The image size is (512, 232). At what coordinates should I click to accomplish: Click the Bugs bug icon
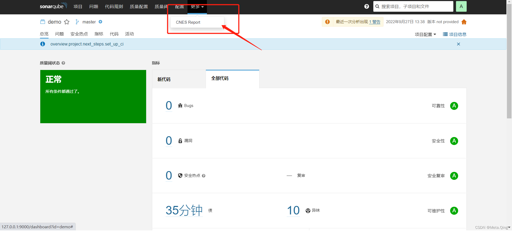[180, 106]
